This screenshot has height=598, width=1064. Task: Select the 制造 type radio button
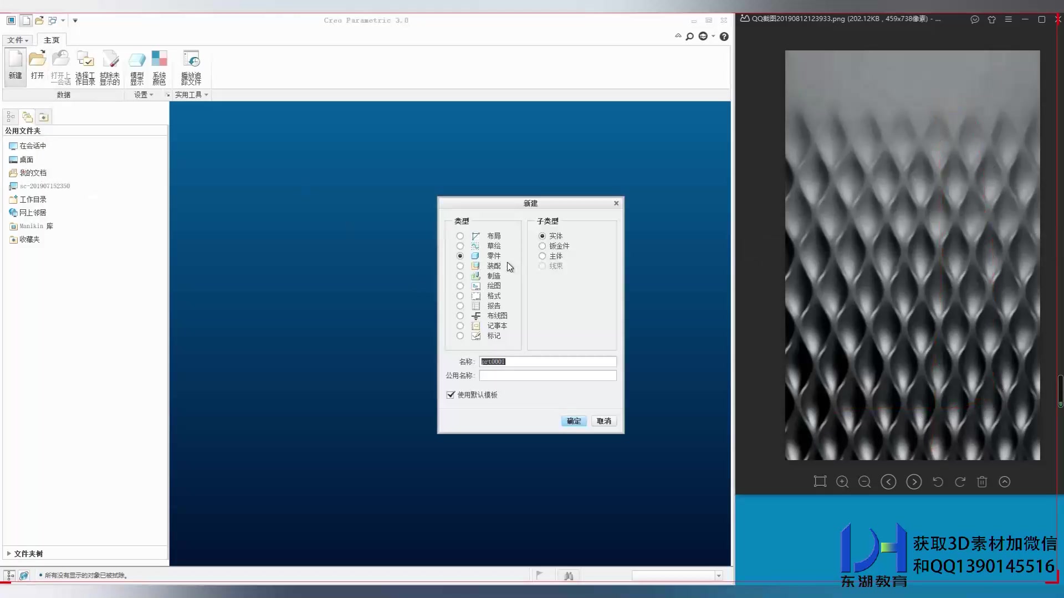[x=460, y=276]
